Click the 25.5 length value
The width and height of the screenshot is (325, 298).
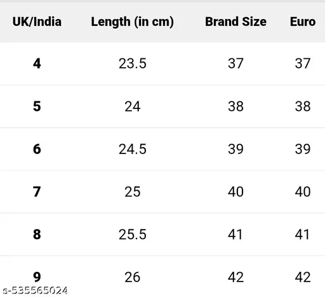[133, 235]
